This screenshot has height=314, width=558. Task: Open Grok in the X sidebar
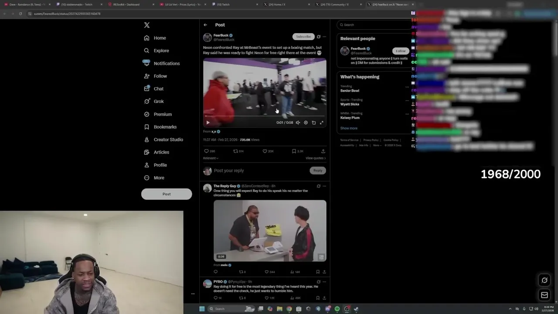[x=153, y=101]
